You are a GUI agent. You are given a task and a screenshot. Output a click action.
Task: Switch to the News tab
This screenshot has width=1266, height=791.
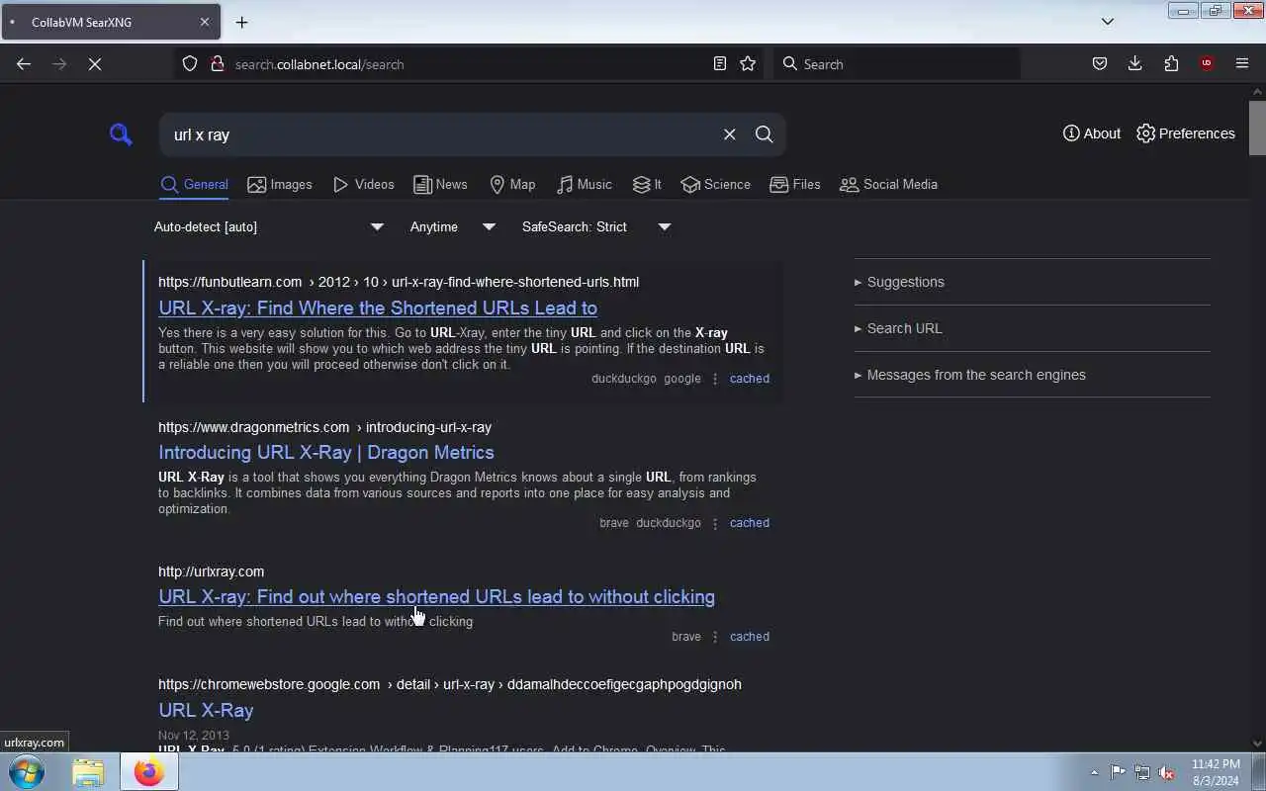pyautogui.click(x=440, y=185)
